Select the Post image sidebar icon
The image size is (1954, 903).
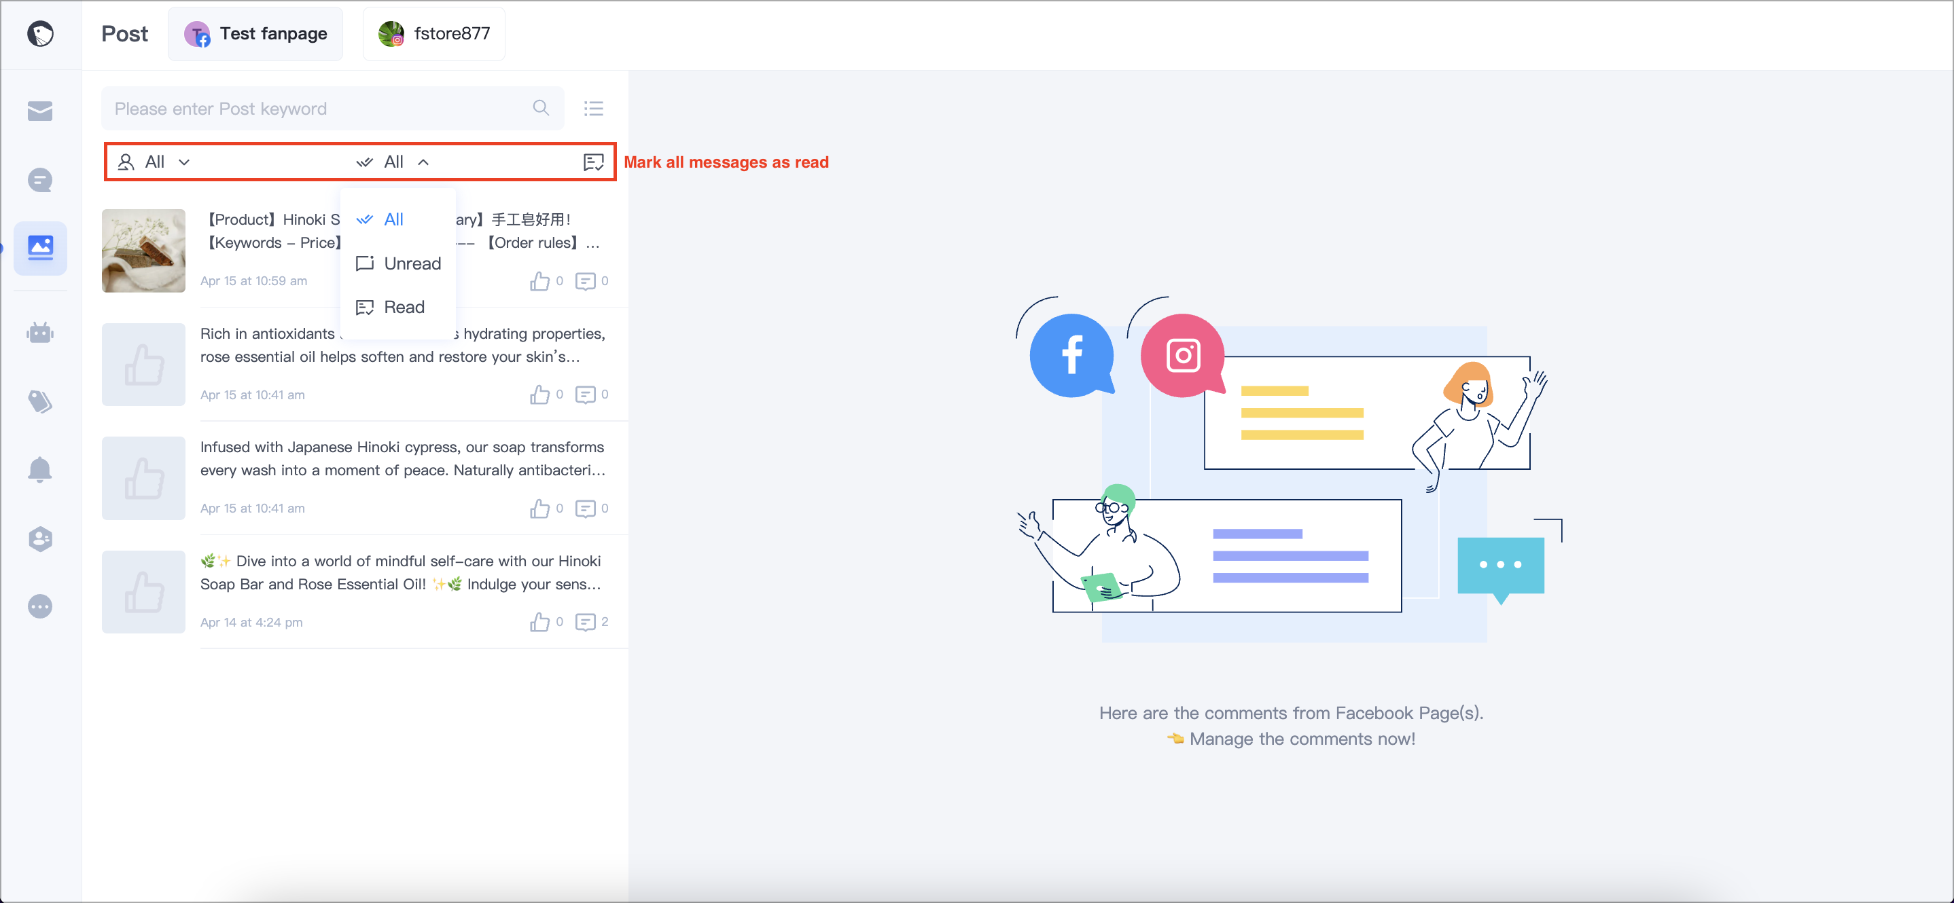pyautogui.click(x=40, y=248)
